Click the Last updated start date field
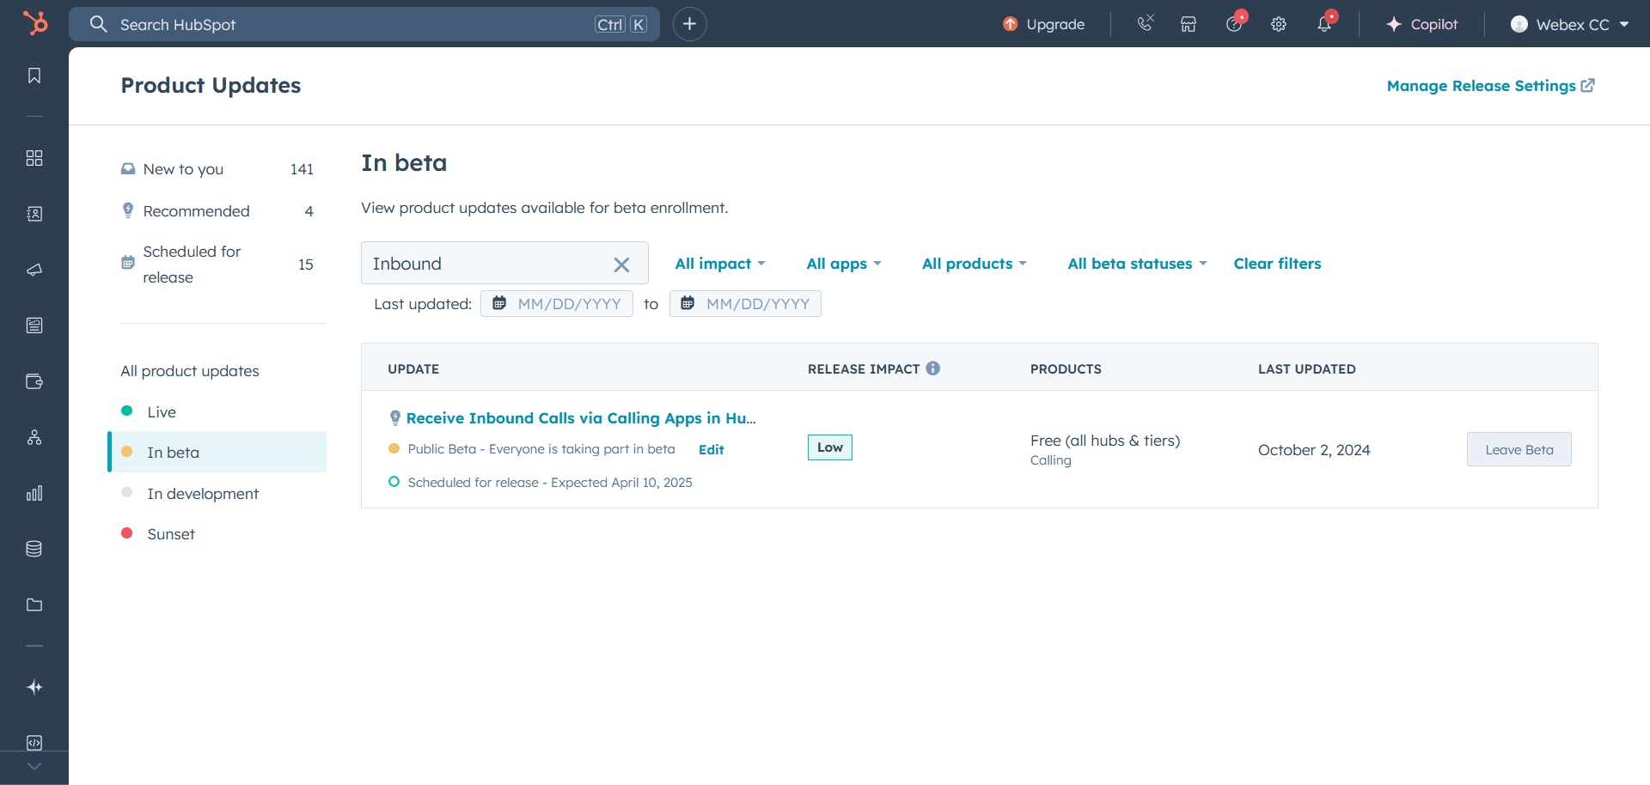1650x785 pixels. [x=567, y=304]
